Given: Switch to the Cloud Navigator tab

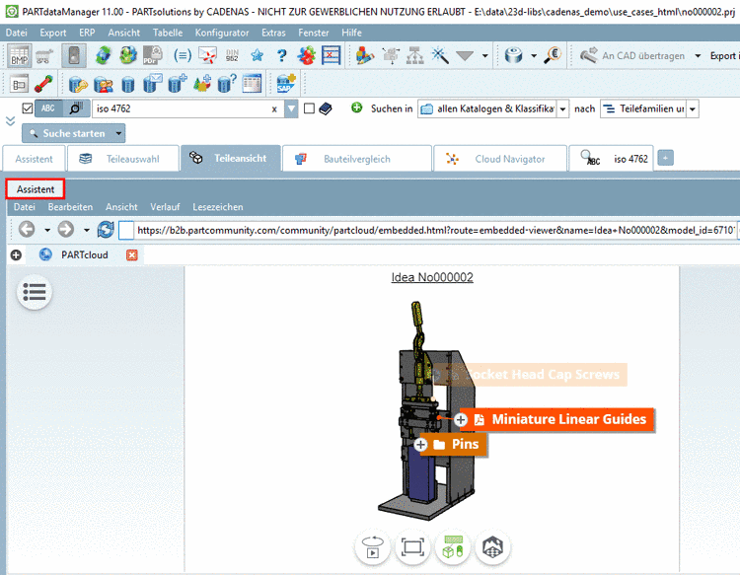Looking at the screenshot, I should pyautogui.click(x=500, y=159).
